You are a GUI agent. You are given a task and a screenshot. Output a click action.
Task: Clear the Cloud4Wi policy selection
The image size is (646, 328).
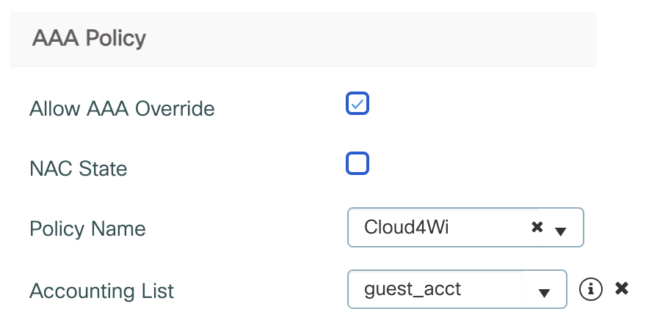(x=537, y=227)
